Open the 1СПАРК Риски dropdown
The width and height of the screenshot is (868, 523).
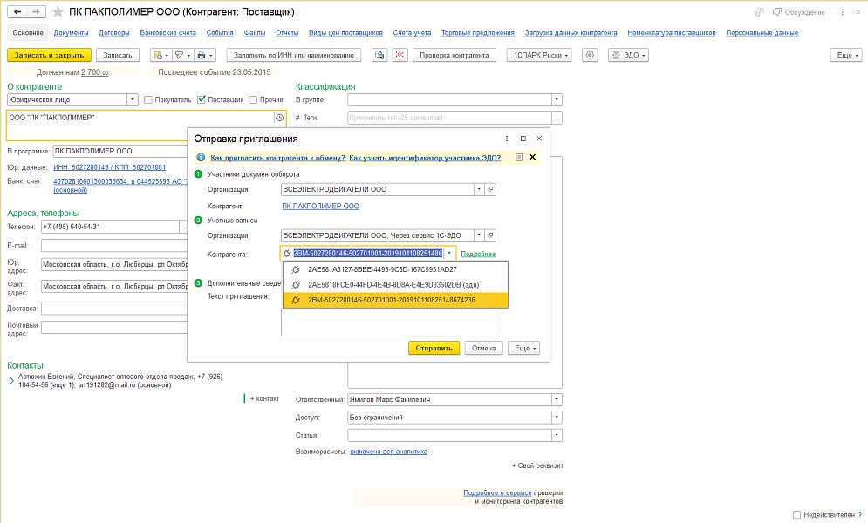538,55
